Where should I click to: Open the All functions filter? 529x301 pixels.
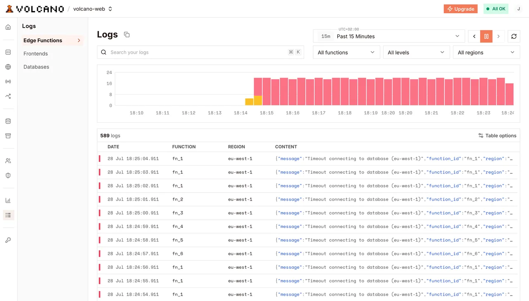point(346,52)
